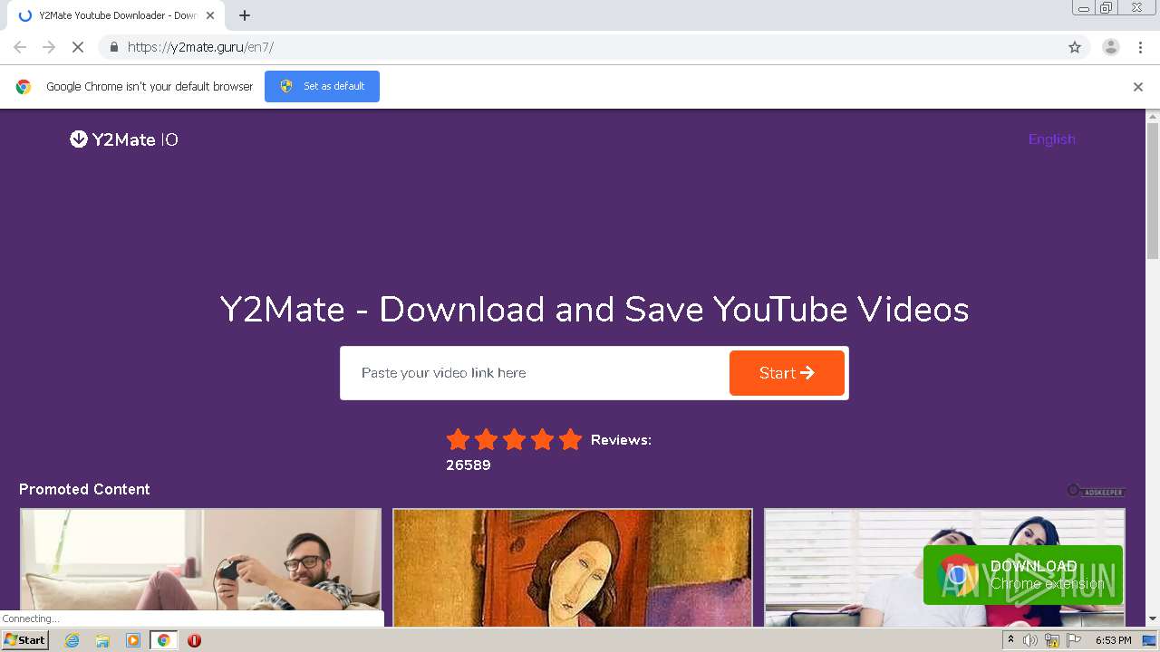Image resolution: width=1160 pixels, height=652 pixels.
Task: Click the scrollbar down arrow
Action: [x=1153, y=619]
